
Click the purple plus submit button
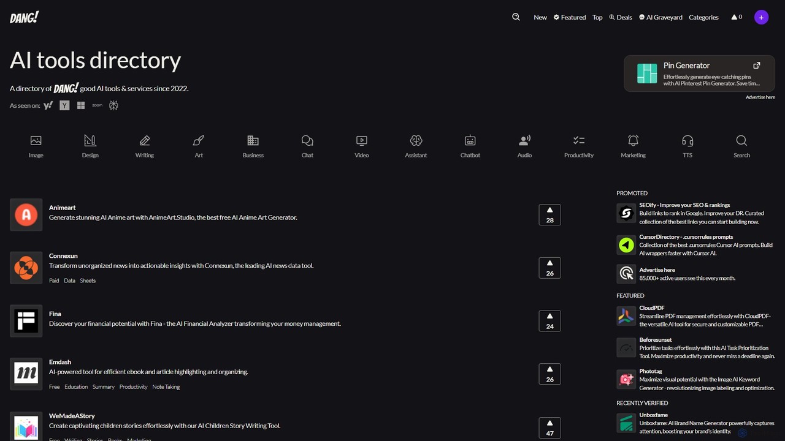click(x=761, y=17)
